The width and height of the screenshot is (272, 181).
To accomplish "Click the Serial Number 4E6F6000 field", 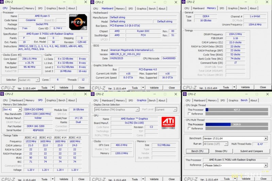I will click(x=38, y=130).
